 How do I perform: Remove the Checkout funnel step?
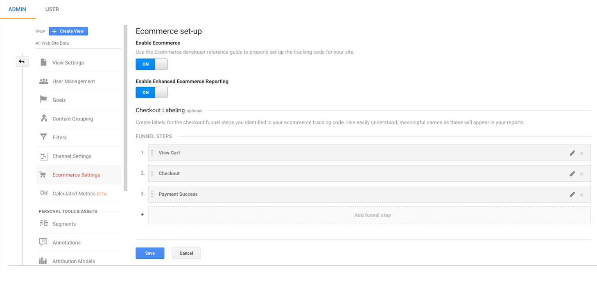[x=581, y=174]
